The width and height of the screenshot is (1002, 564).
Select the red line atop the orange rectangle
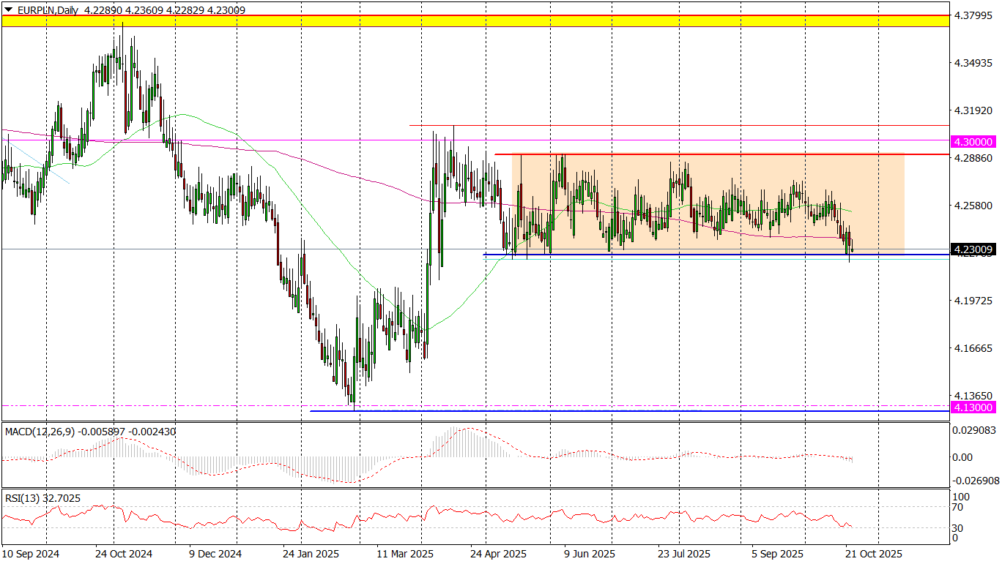click(696, 154)
